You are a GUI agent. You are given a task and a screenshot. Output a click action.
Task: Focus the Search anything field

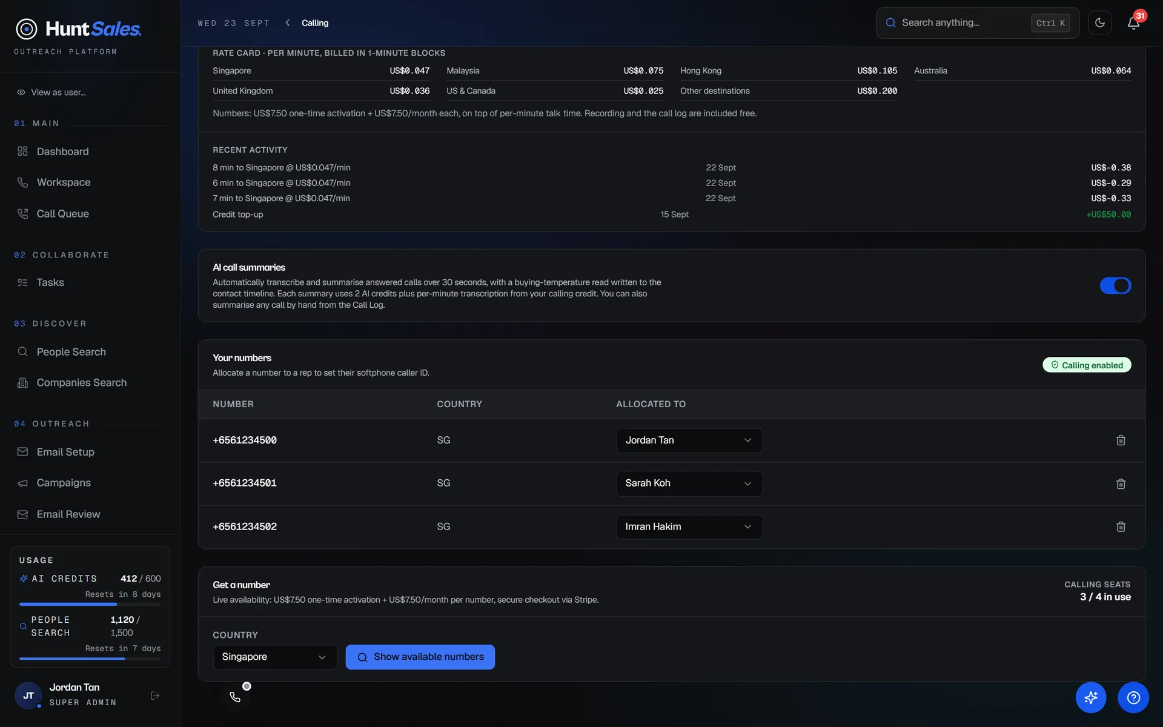click(977, 23)
